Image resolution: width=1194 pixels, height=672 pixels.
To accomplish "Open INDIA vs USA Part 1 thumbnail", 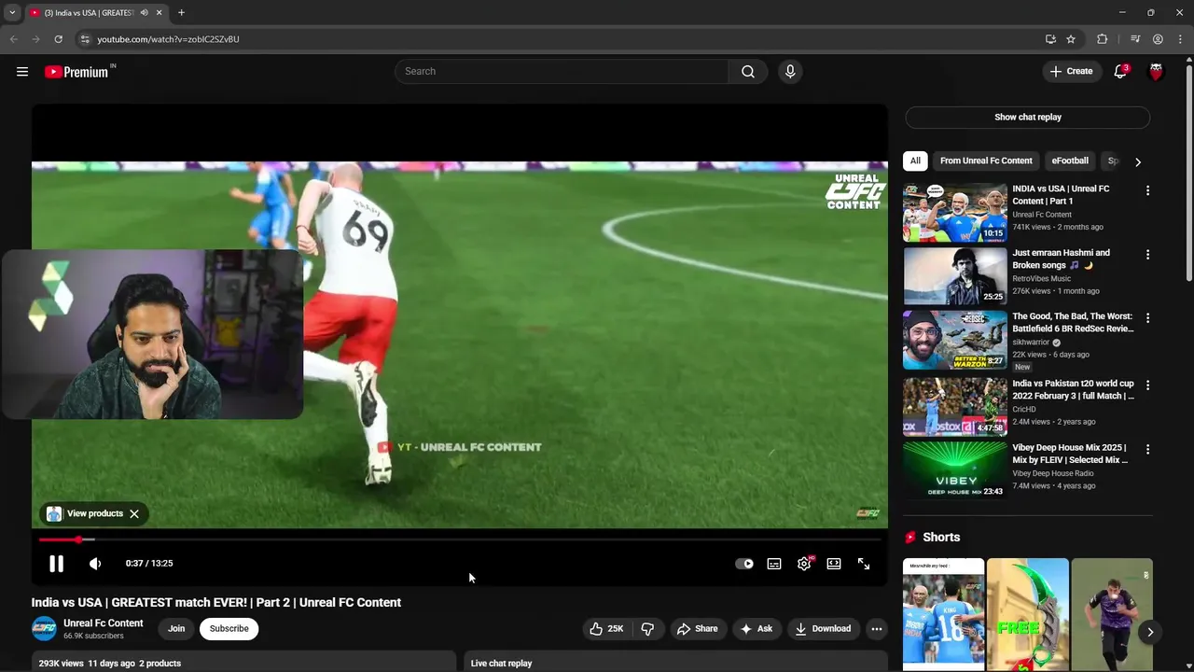I will 955,213.
